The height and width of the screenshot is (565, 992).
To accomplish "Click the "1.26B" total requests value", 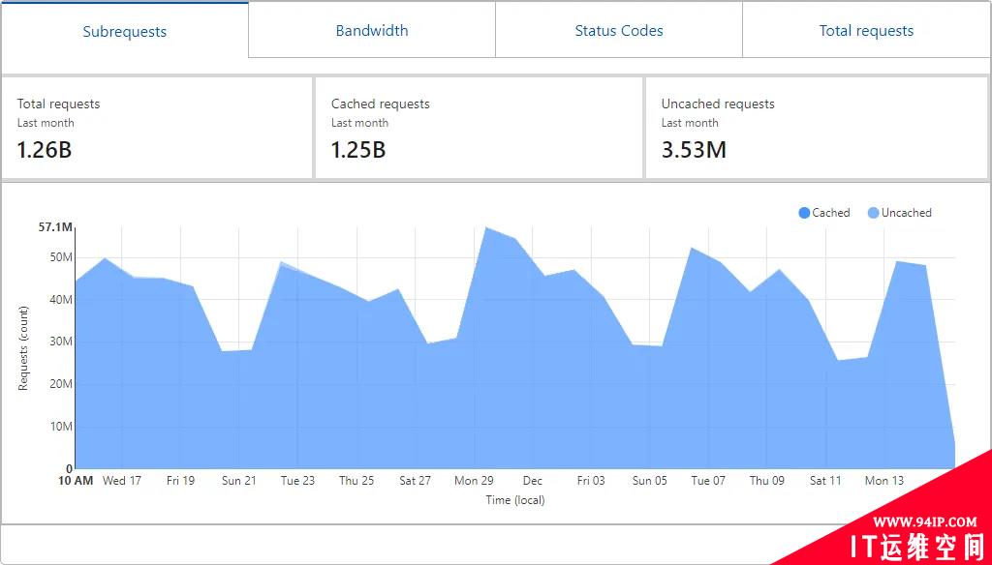I will (45, 150).
